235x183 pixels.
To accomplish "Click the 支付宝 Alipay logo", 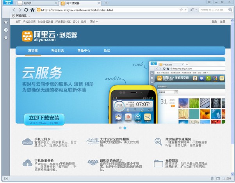I will (x=93, y=141).
